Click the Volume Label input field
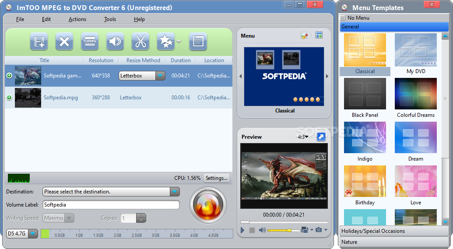Screen dimensions: 453x249 click(x=111, y=204)
